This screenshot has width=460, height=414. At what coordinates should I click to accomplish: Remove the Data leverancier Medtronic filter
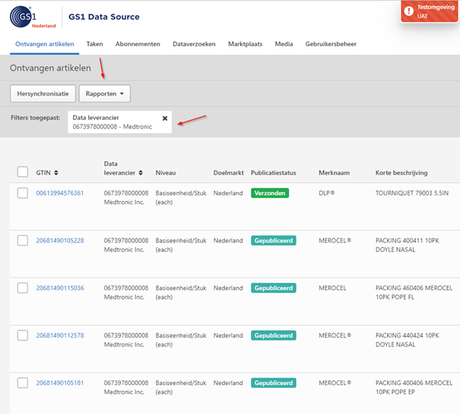coord(165,119)
